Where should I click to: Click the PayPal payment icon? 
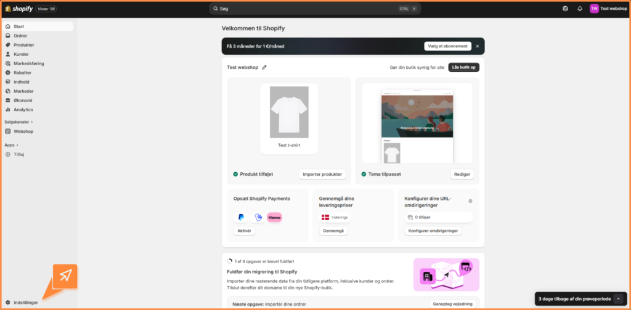(241, 218)
